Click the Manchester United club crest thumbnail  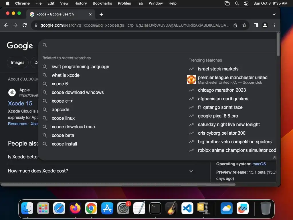click(191, 80)
